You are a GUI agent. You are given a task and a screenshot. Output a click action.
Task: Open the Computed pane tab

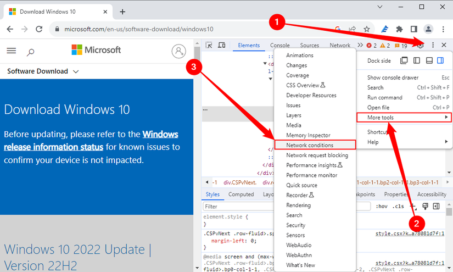241,194
